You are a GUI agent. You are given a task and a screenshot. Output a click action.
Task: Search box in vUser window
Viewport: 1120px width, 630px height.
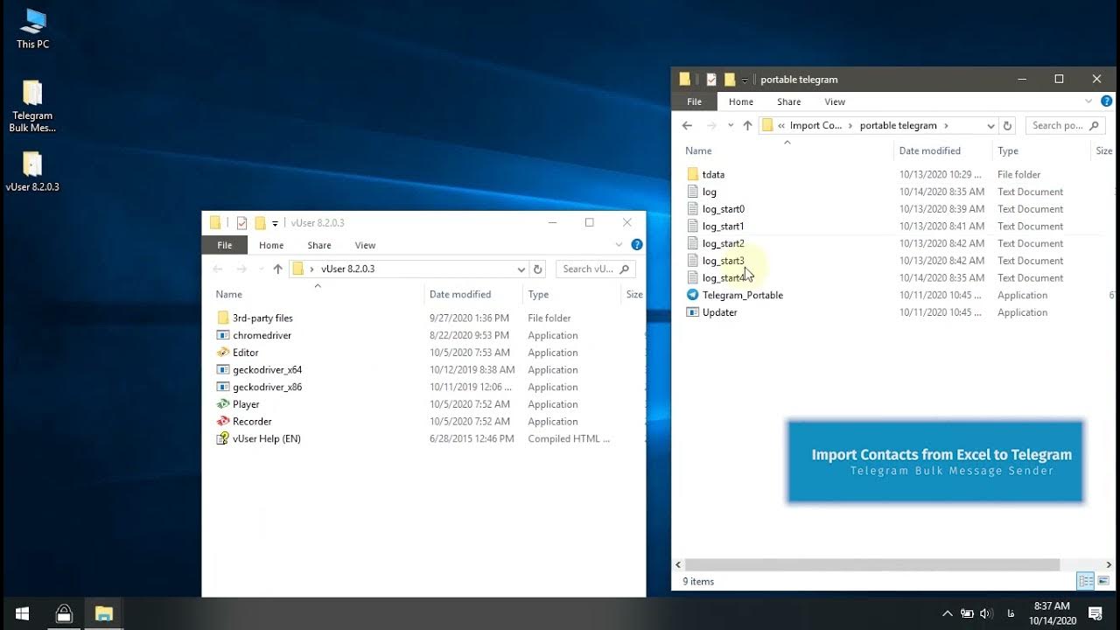click(596, 269)
